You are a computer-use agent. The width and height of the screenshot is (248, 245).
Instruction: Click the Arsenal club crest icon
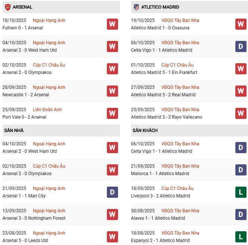point(7,7)
